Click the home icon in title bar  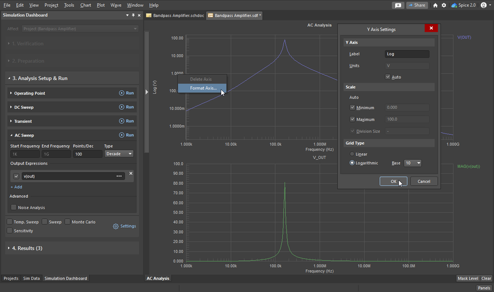click(x=435, y=5)
